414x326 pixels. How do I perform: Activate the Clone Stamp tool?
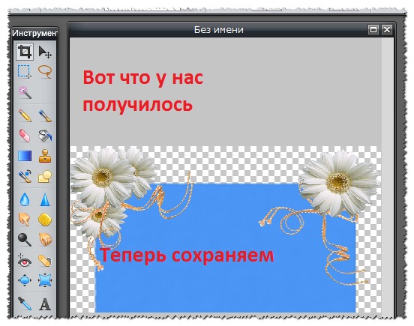[x=45, y=156]
